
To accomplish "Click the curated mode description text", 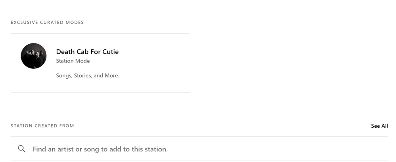I will pyautogui.click(x=88, y=75).
